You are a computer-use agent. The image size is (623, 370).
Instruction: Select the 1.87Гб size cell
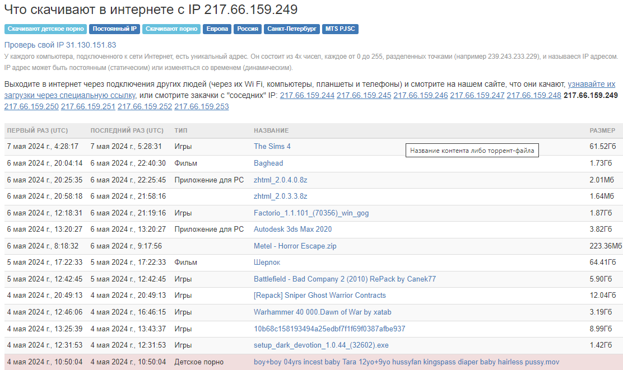(601, 213)
